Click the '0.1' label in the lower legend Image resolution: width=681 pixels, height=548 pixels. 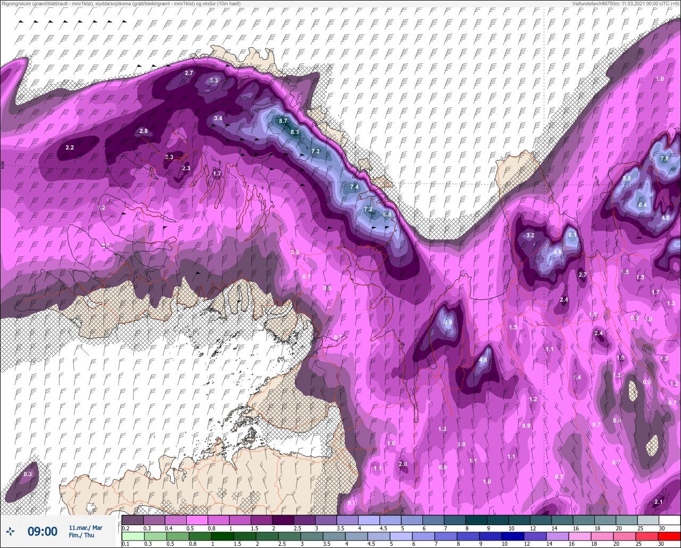click(x=126, y=544)
